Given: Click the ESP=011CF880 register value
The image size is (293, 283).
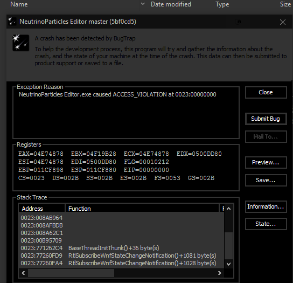Looking at the screenshot, I should (x=93, y=170).
